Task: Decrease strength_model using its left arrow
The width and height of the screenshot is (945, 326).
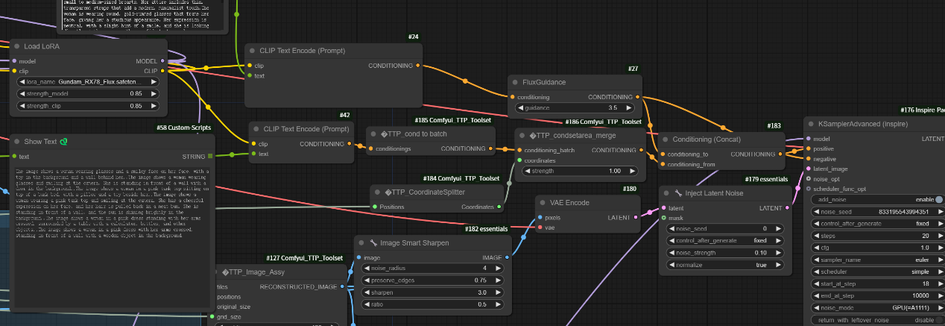Action: click(x=22, y=94)
